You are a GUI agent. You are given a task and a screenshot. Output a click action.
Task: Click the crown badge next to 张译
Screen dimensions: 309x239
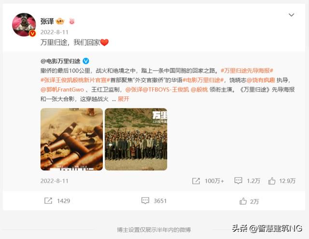(60, 21)
